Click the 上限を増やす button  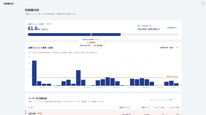(x=172, y=28)
